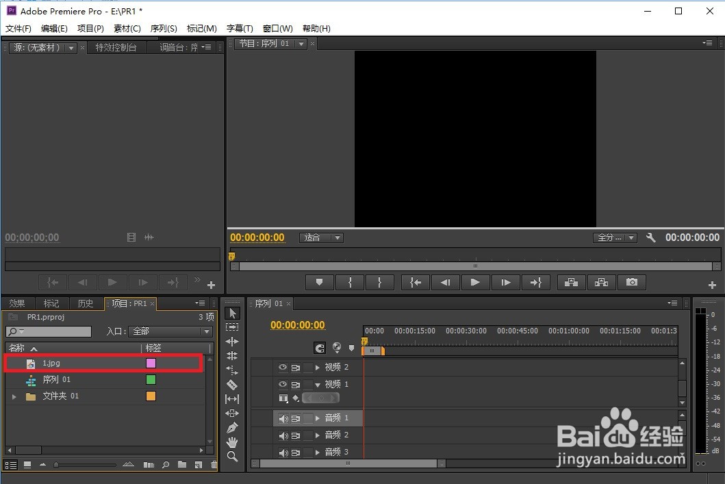Select the Pen tool
Screen dimensions: 725x484
coord(232,428)
